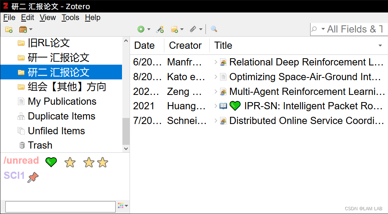
Task: Sort items by Creator column
Action: 187,46
